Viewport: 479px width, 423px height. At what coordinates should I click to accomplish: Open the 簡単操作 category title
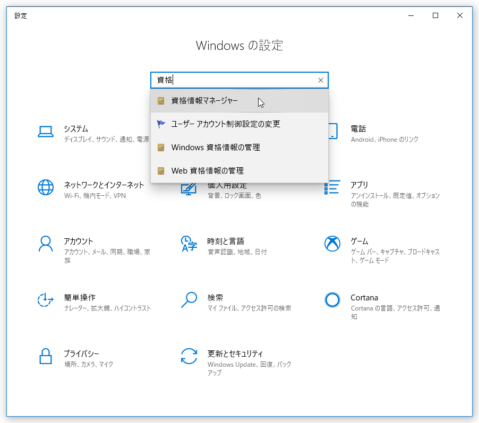tap(80, 297)
